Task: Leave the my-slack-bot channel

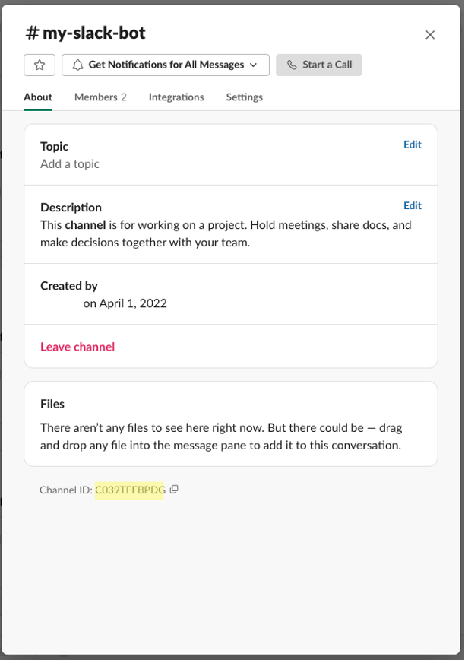Action: click(77, 347)
